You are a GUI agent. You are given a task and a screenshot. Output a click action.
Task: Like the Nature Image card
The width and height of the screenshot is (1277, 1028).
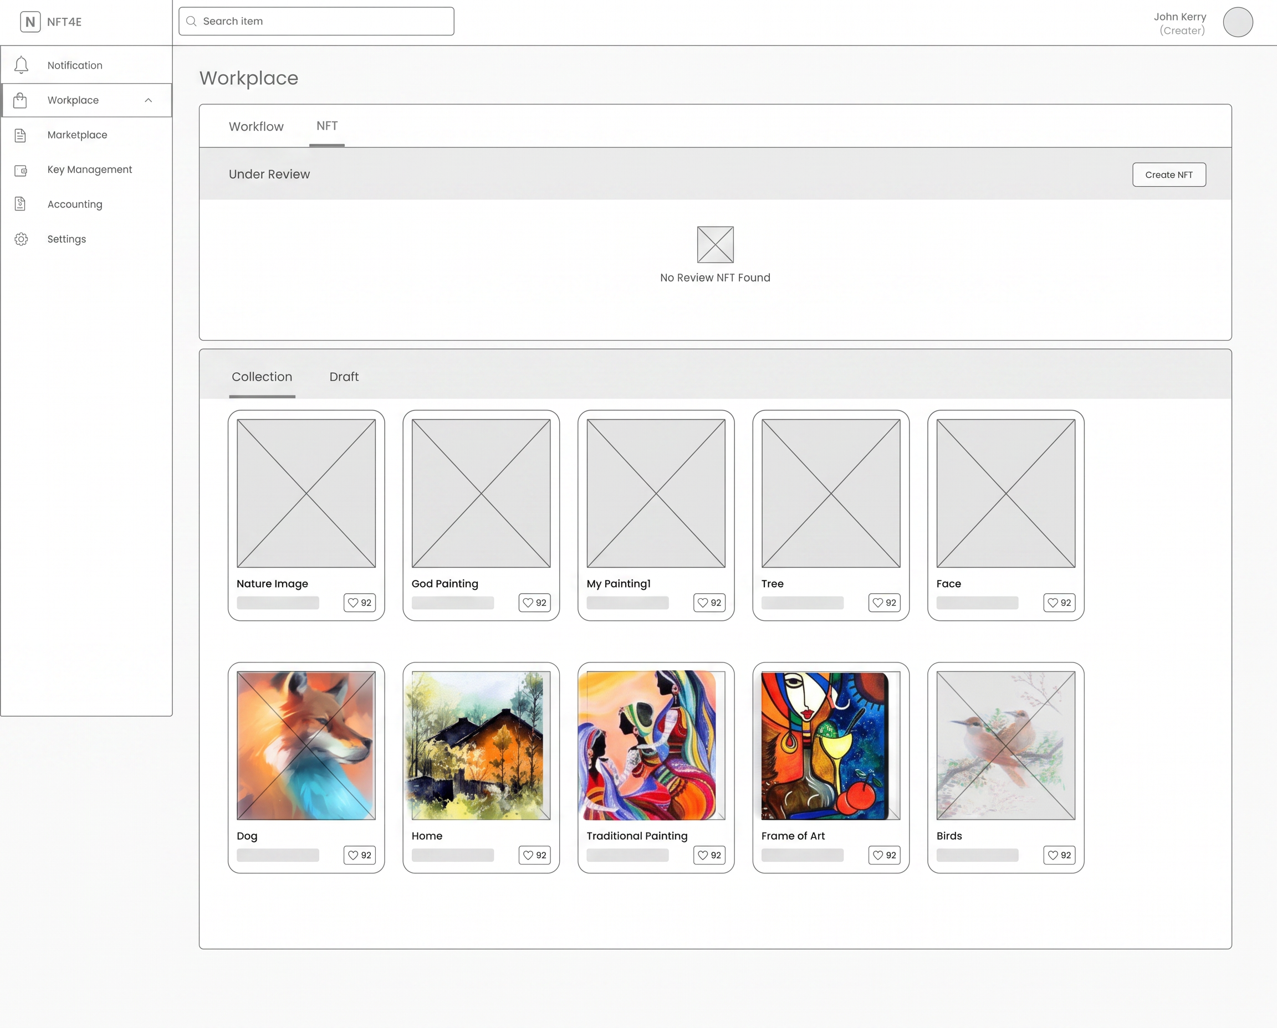[360, 603]
